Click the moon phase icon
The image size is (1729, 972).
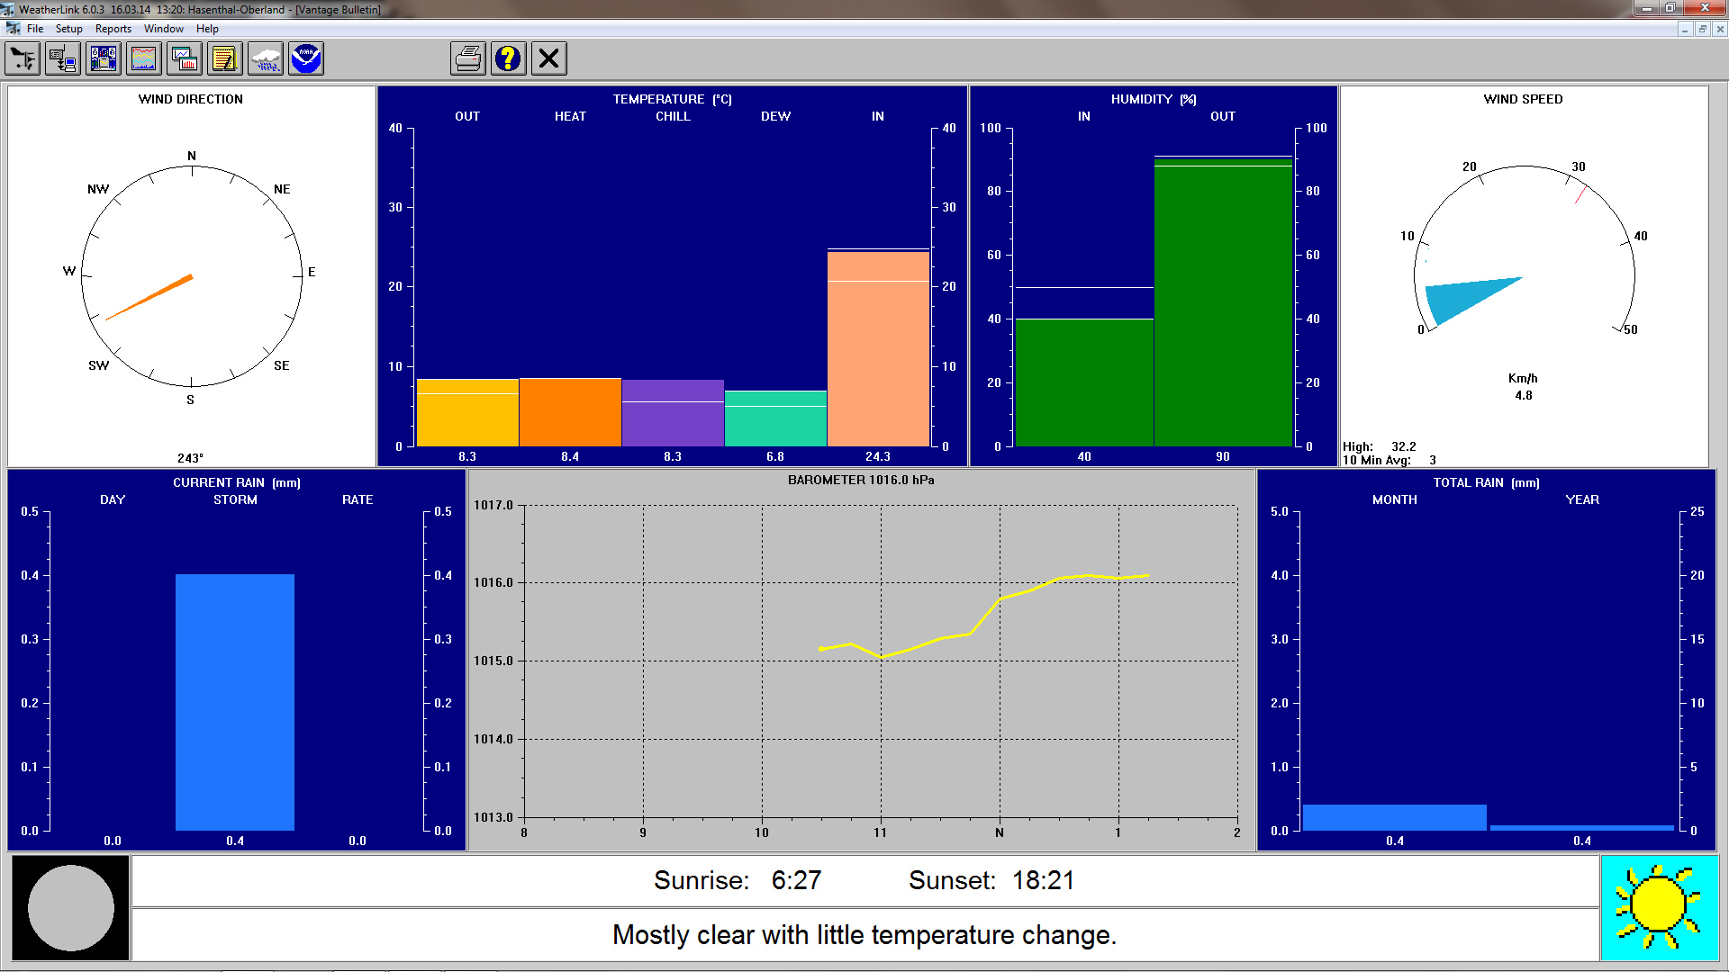70,908
